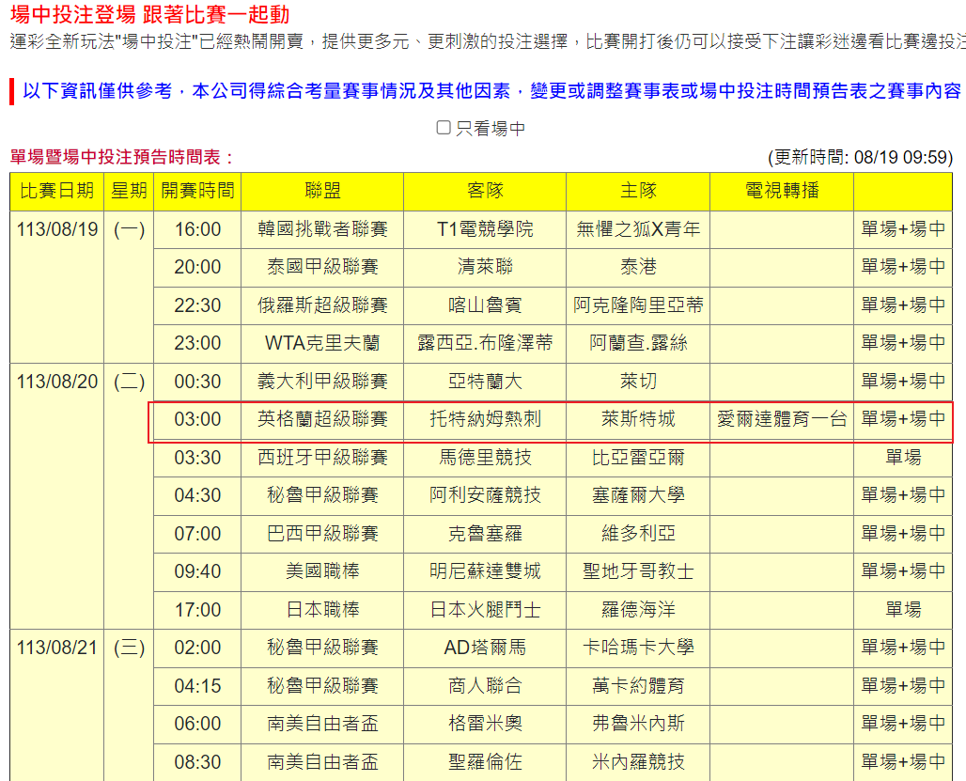This screenshot has width=966, height=781.
Task: Click the 托特納姆熱刺 away team cell
Action: click(x=485, y=419)
